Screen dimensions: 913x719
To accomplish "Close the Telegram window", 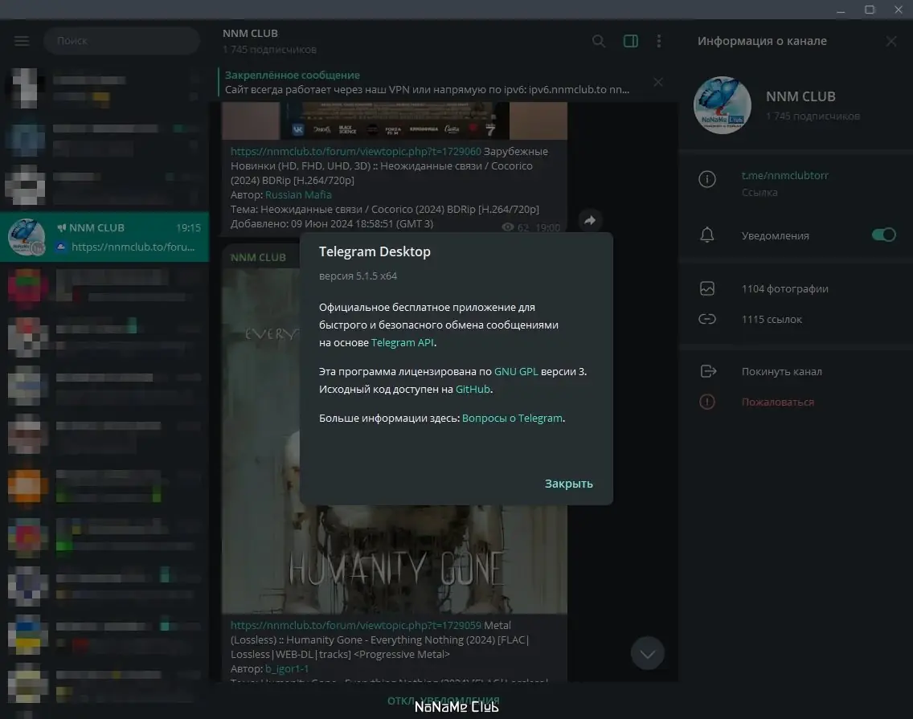I will [x=898, y=10].
